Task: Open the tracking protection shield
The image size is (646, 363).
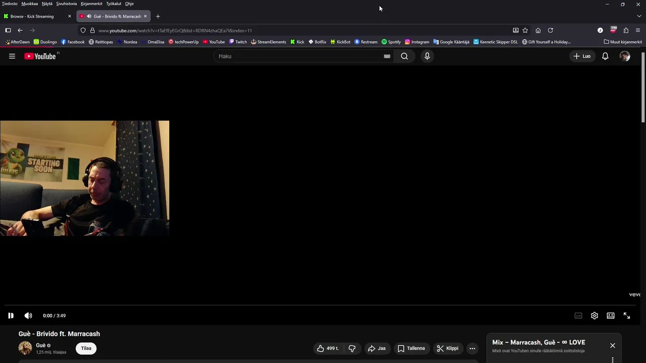Action: click(x=83, y=30)
